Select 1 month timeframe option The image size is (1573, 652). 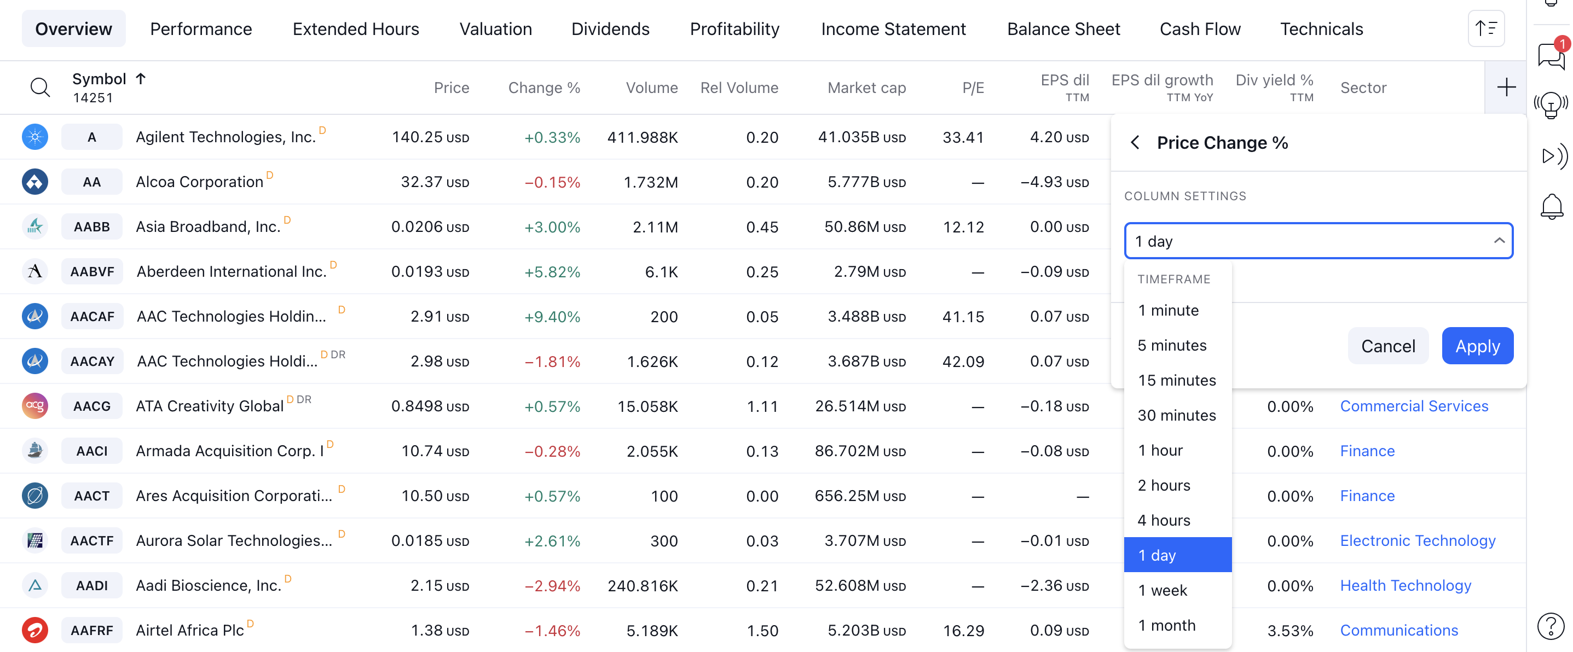[x=1166, y=625]
